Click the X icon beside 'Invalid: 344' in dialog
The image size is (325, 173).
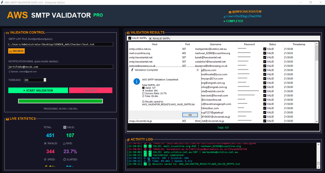143,91
